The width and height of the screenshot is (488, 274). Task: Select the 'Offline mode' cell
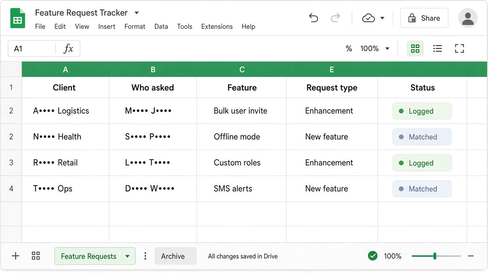[241, 137]
